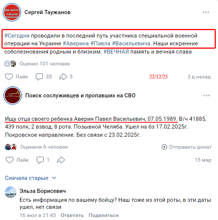The width and height of the screenshot is (218, 220).
Task: Open Сергей Таужанов's profile avatar
Action: pyautogui.click(x=12, y=12)
